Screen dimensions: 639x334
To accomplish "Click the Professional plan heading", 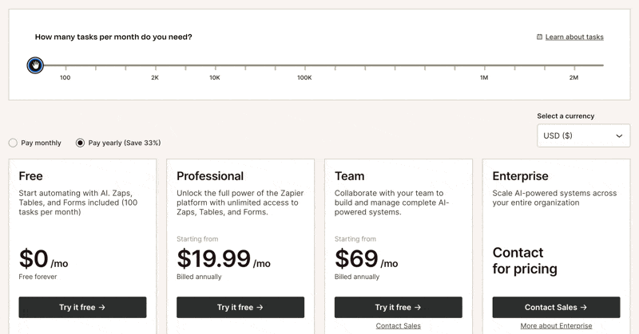I will tap(210, 175).
